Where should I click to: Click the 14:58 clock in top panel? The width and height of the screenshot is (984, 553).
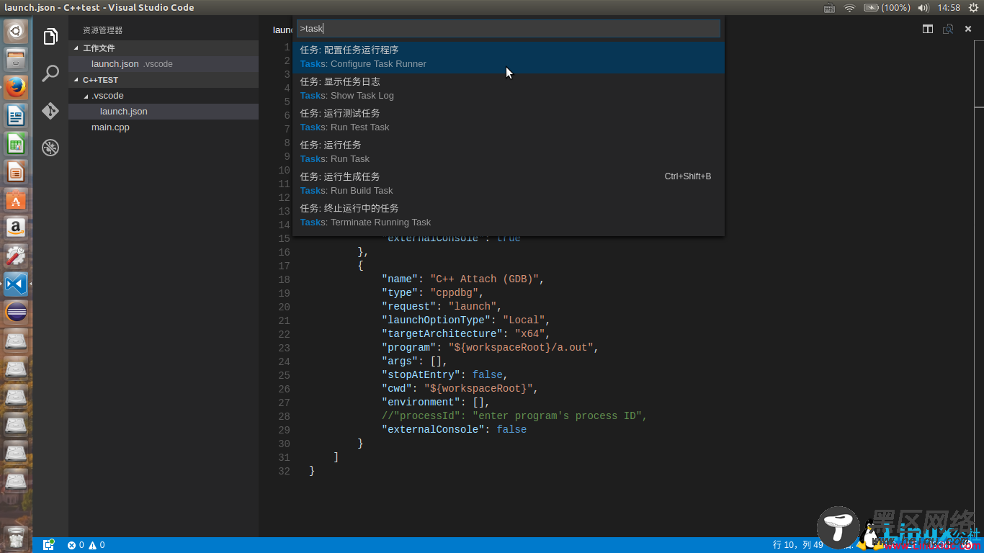[949, 8]
